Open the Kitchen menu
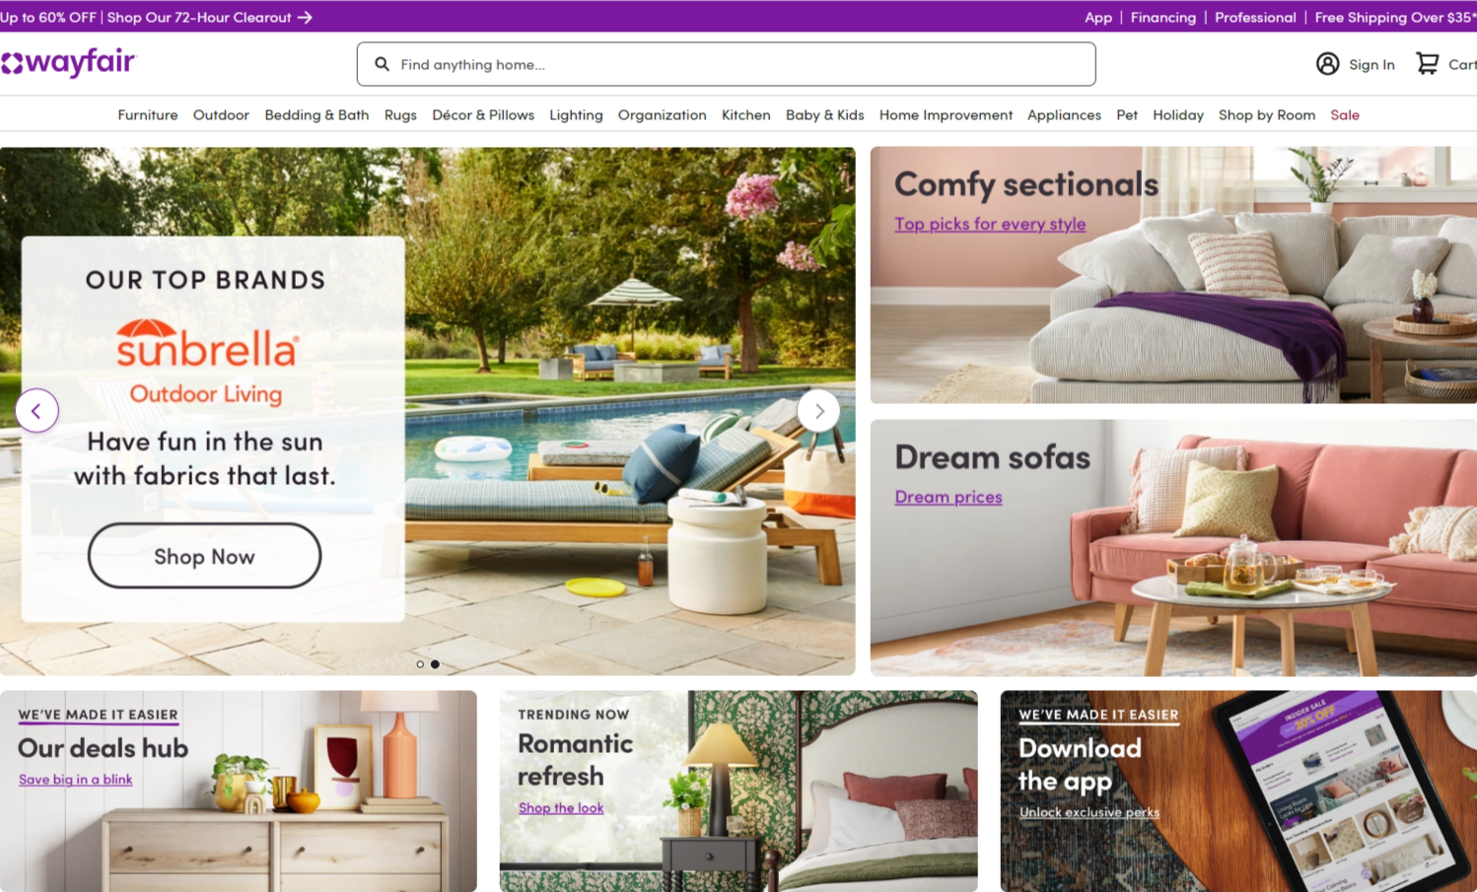The image size is (1477, 892). (x=745, y=115)
